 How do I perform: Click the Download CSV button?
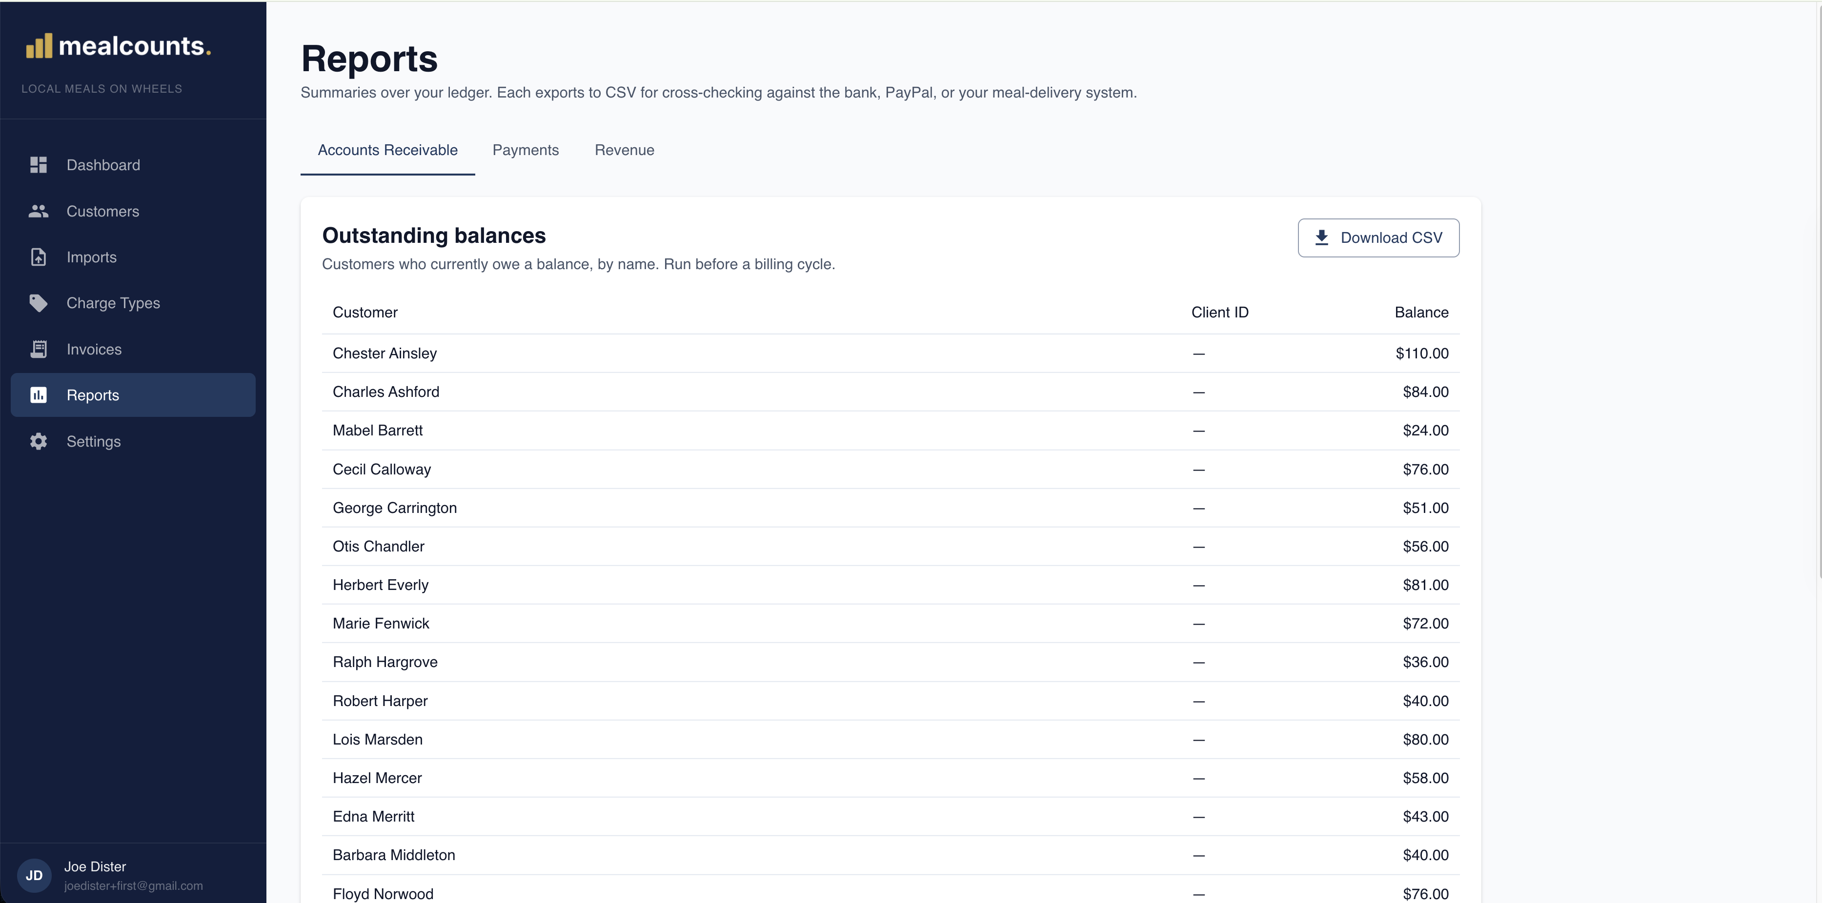[1378, 238]
